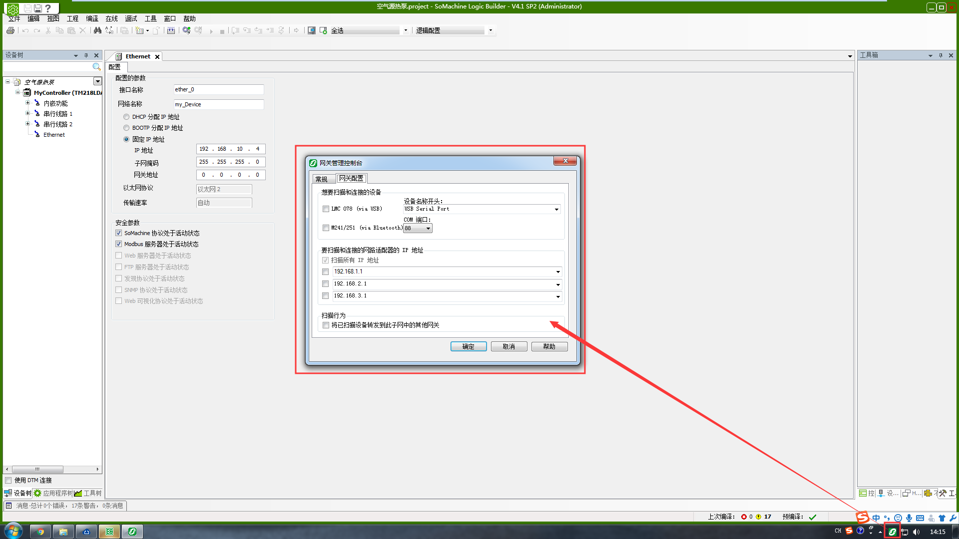The height and width of the screenshot is (539, 959).
Task: Expand 串行线路 1 tree node
Action: (x=28, y=113)
